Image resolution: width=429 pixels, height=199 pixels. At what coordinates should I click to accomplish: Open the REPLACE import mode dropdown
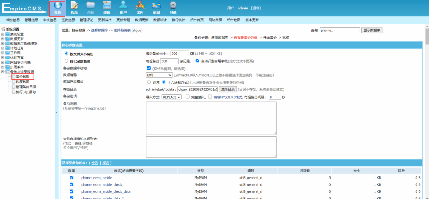(x=172, y=97)
